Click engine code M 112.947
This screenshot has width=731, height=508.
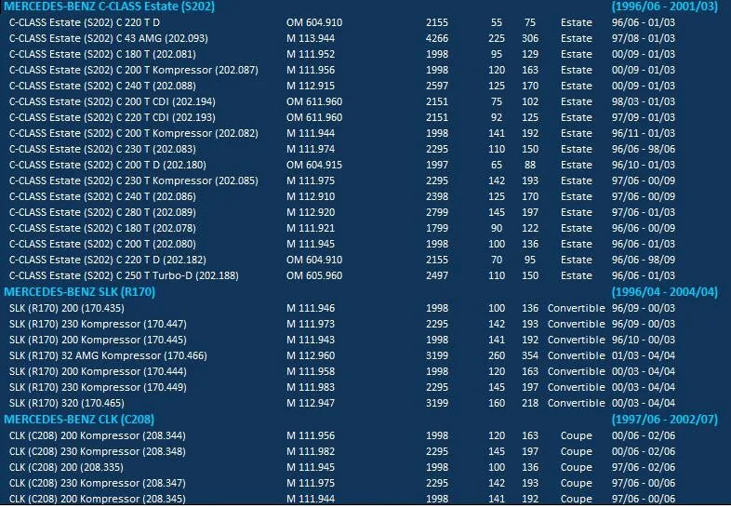(311, 404)
